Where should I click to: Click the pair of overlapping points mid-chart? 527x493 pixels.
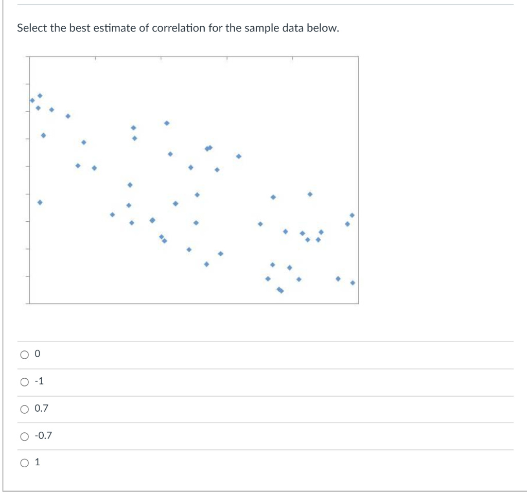point(208,147)
